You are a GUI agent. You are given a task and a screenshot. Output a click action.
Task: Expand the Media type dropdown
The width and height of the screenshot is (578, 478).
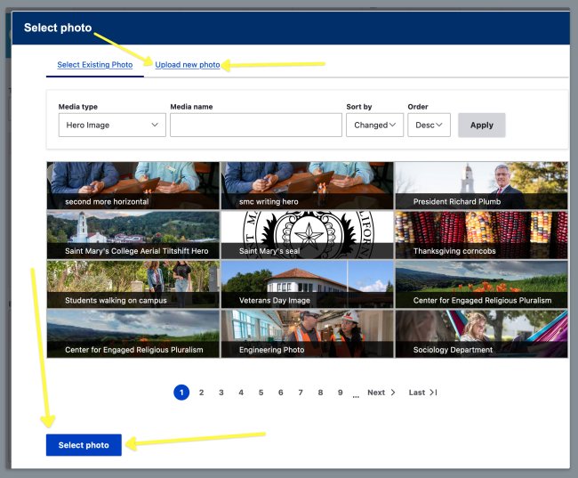(112, 126)
